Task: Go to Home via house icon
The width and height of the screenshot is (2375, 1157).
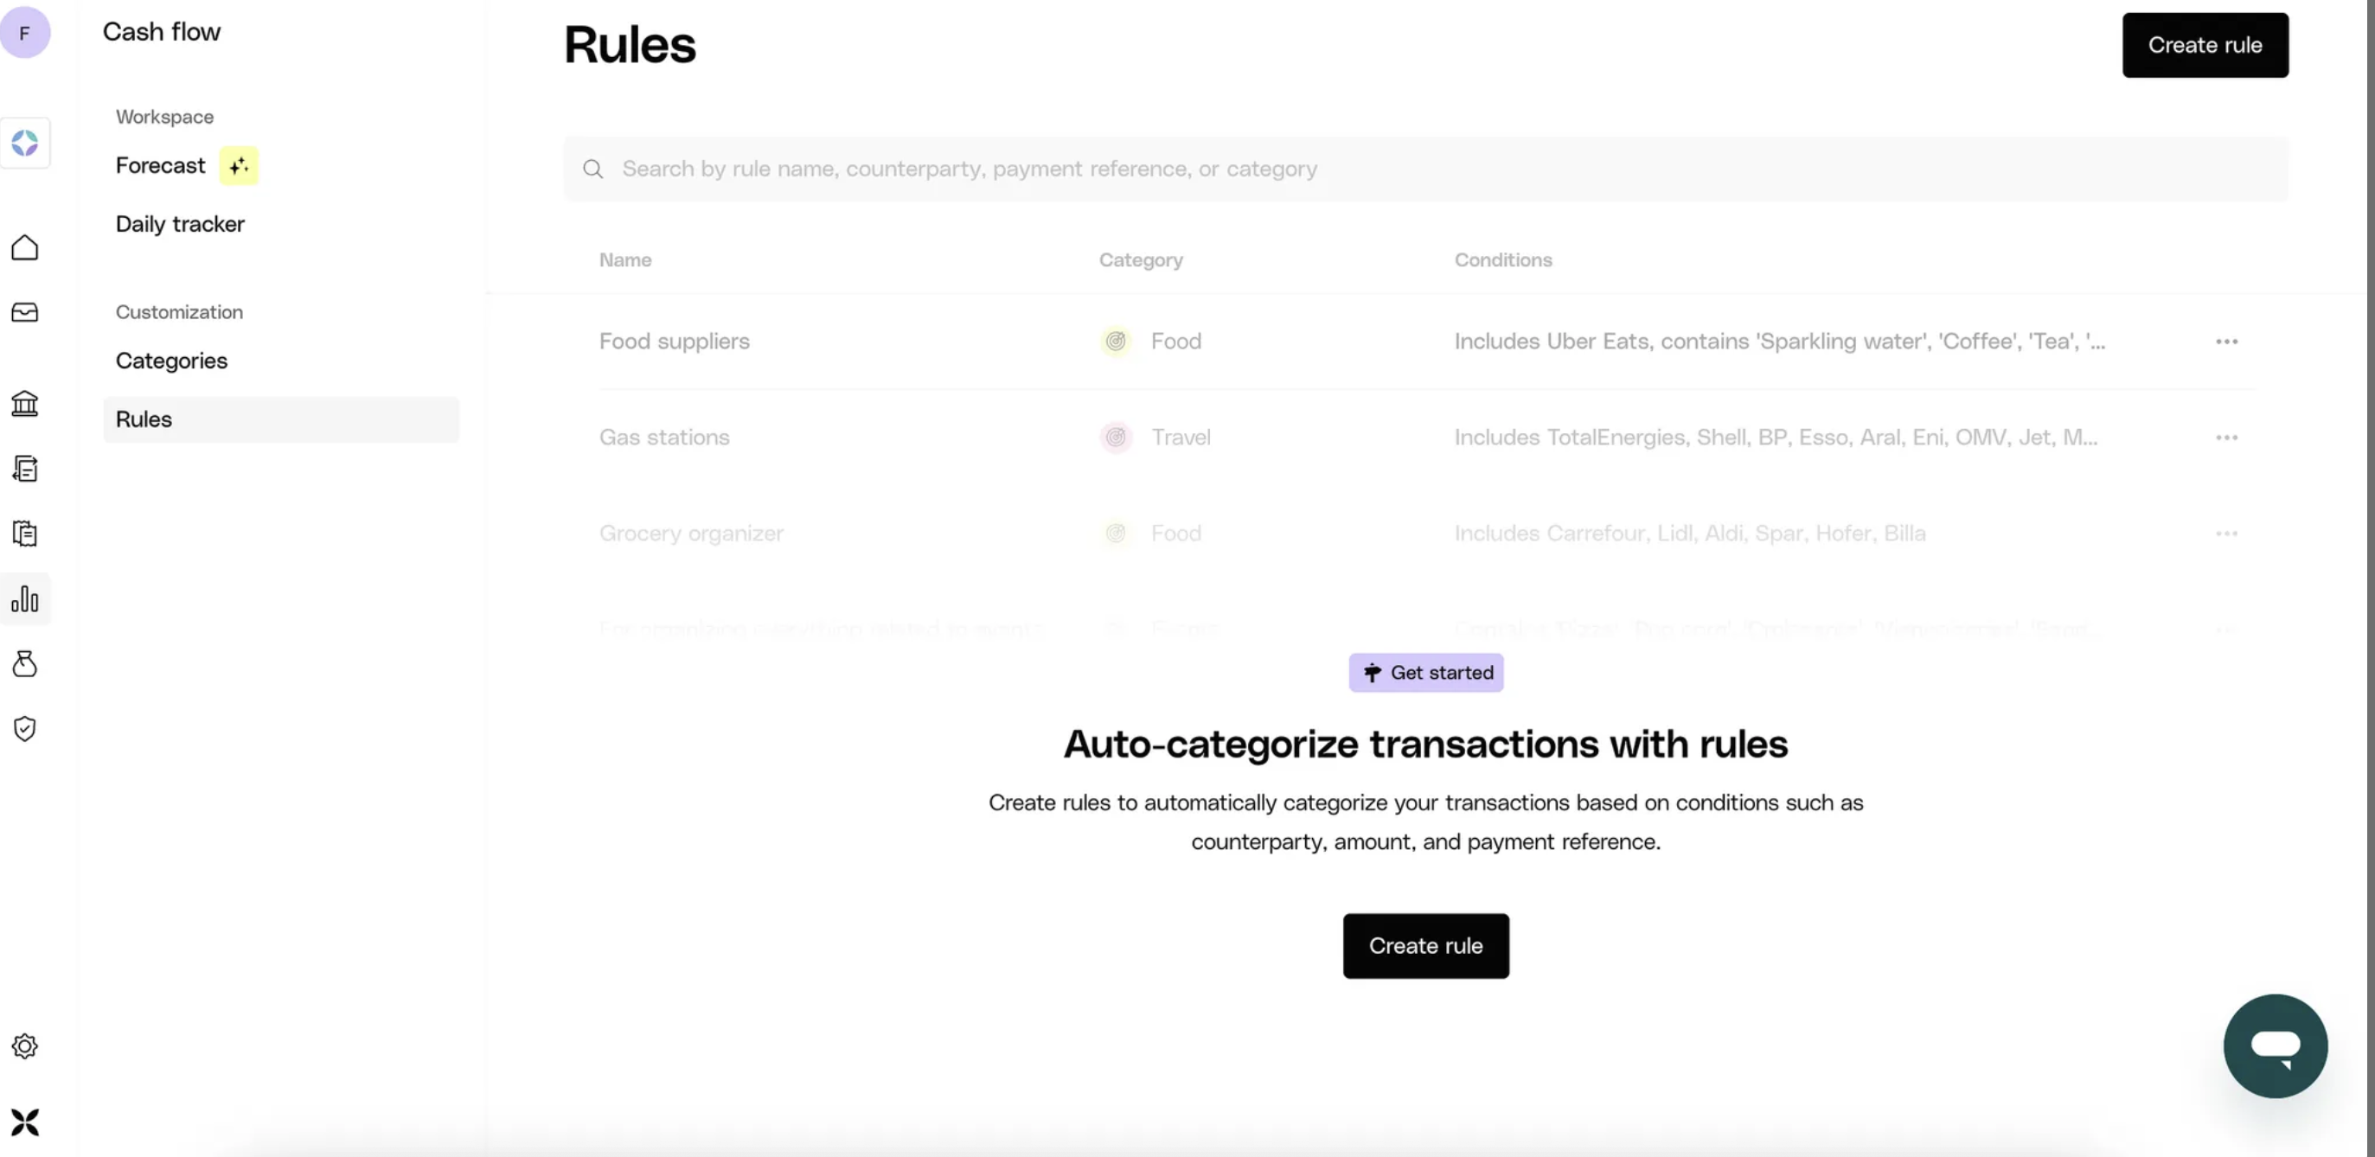Action: pos(25,247)
